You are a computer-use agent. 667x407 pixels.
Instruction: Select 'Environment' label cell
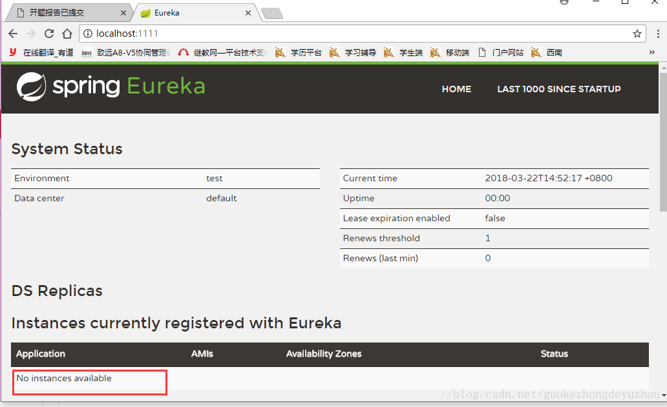tap(41, 178)
